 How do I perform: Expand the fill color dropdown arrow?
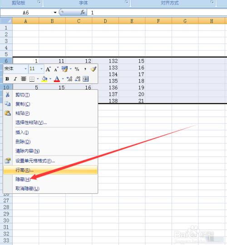(x=50, y=79)
